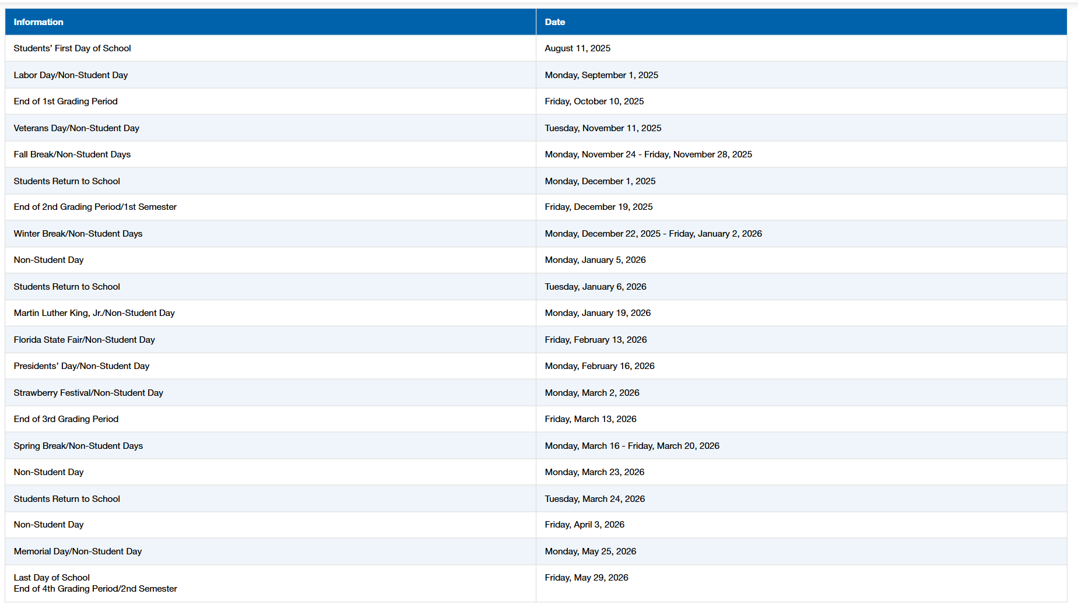
Task: Select the Spring Break date range cell
Action: [632, 445]
